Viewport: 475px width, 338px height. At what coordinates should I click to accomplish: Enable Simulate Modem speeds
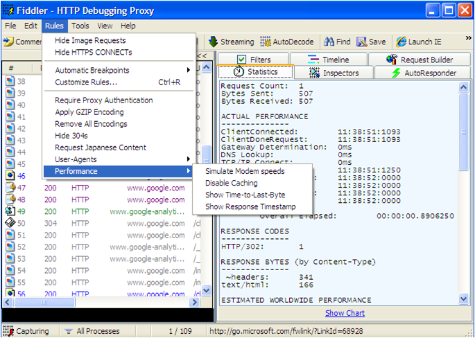(252, 171)
